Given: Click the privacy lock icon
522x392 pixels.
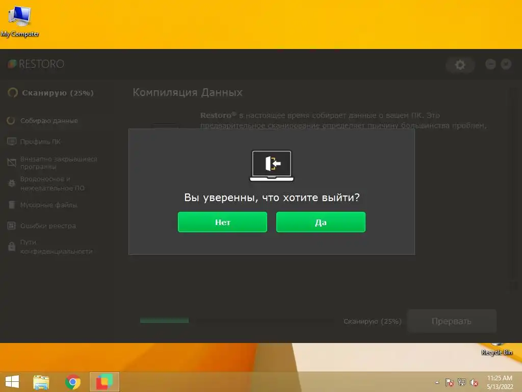Looking at the screenshot, I should point(12,247).
